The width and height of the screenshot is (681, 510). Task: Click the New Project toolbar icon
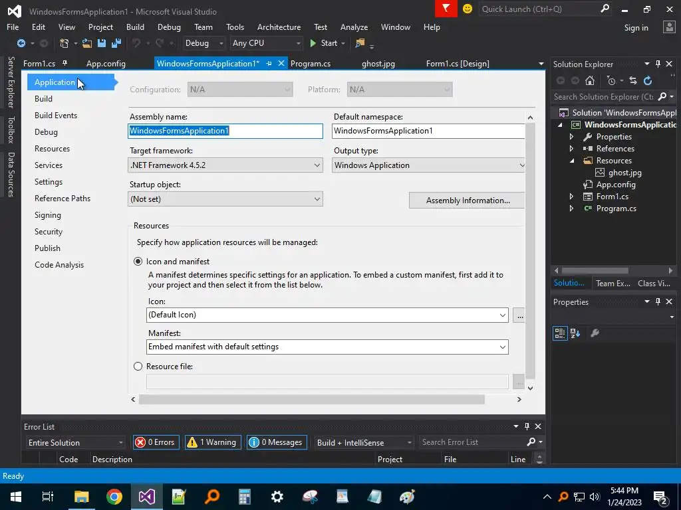pos(65,43)
